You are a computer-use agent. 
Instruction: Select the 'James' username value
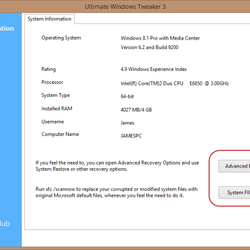click(128, 123)
